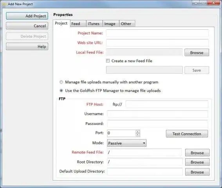Open the Mode dropdown showing Passive
Screen dimensions: 222x188
click(x=127, y=143)
